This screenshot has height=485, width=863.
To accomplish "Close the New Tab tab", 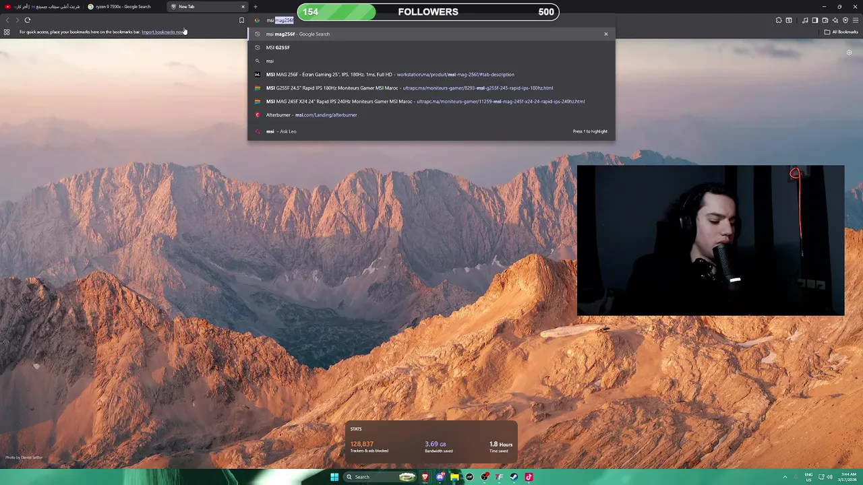I will (x=243, y=7).
